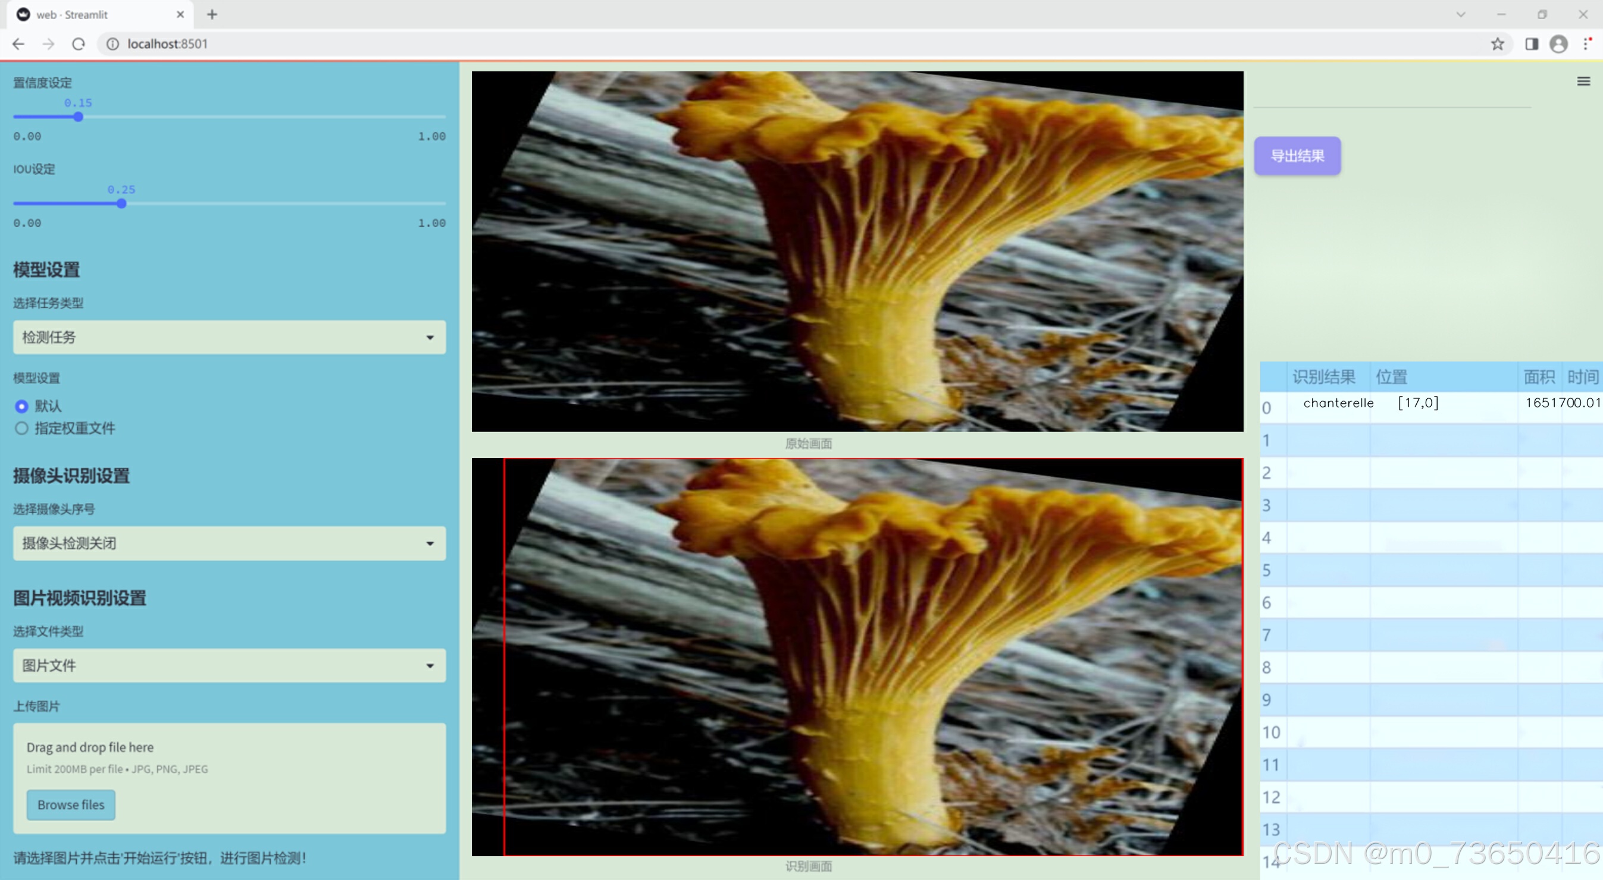This screenshot has height=880, width=1603.
Task: Click the browser back arrow
Action: pyautogui.click(x=18, y=44)
